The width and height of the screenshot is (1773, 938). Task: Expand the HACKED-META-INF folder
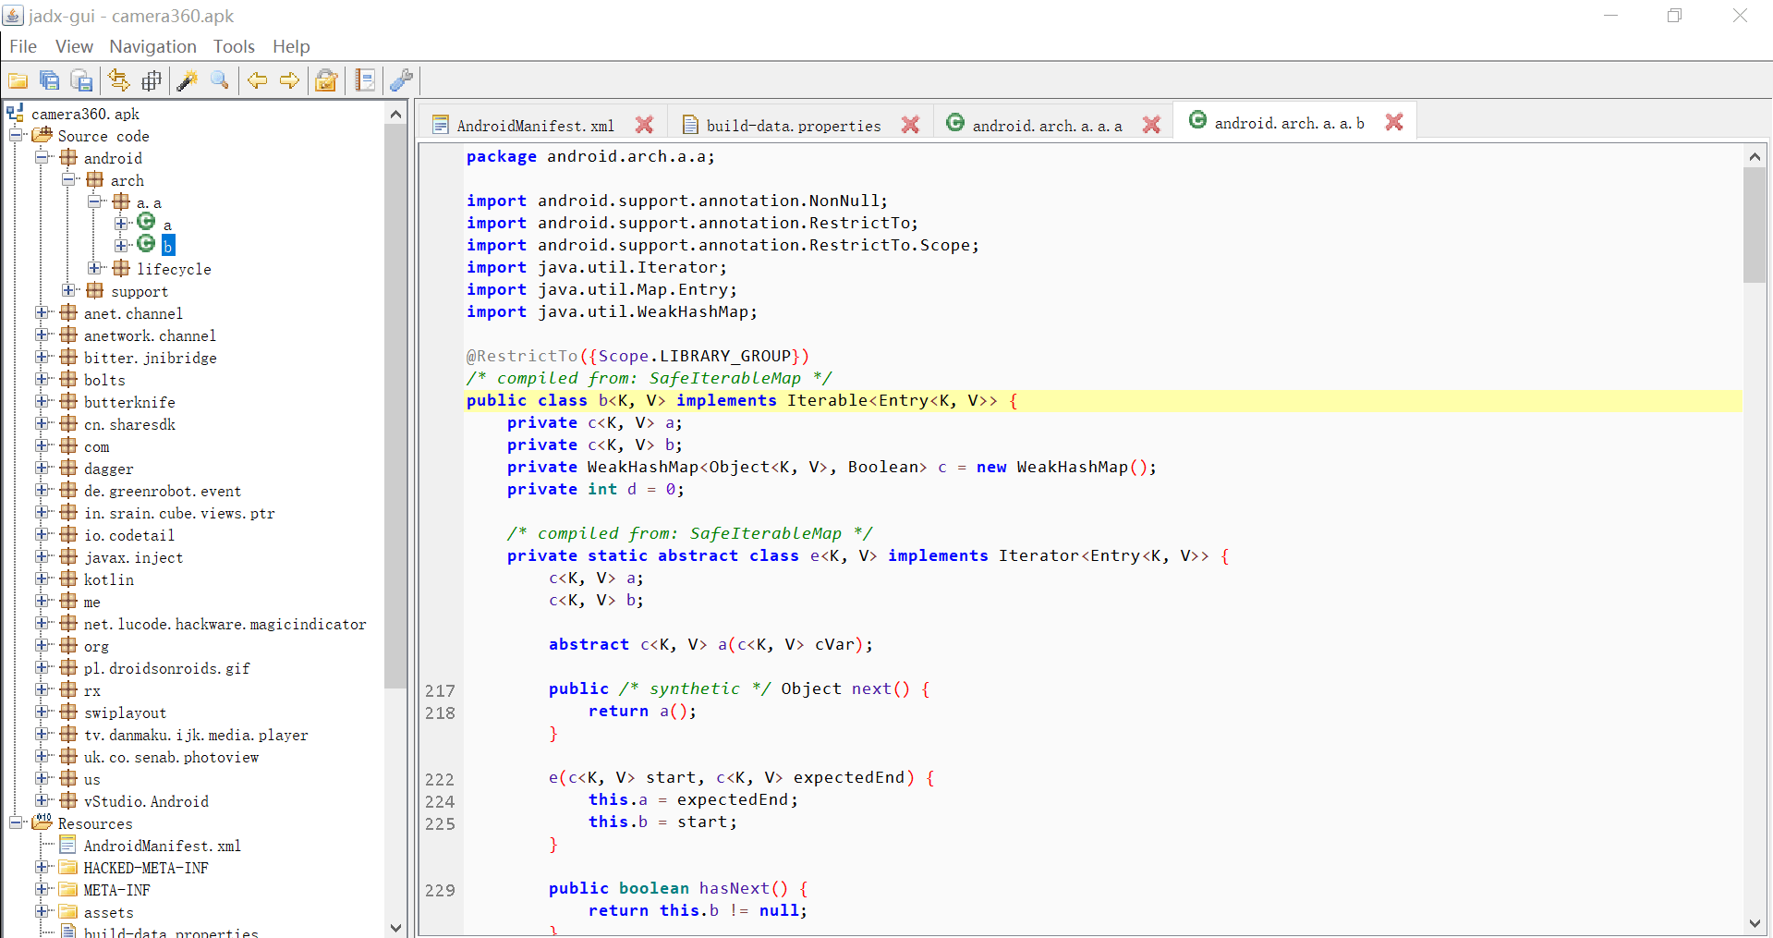click(x=42, y=867)
